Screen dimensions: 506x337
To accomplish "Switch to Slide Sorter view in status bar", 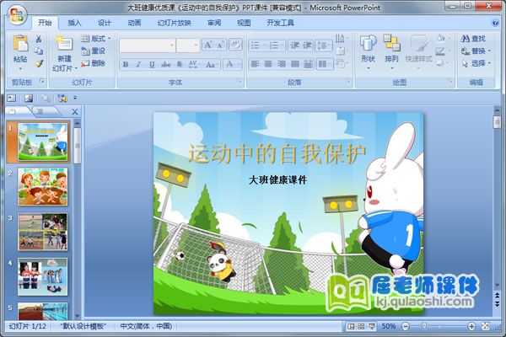I will coord(360,326).
